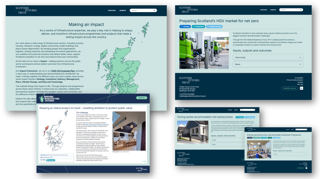Open outcomes menu on Making an impact page
This screenshot has width=320, height=179.
pyautogui.click(x=112, y=10)
